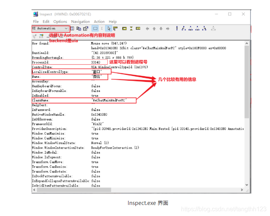Click the horizontal scrollbar right arrow
The width and height of the screenshot is (270, 216).
[242, 190]
